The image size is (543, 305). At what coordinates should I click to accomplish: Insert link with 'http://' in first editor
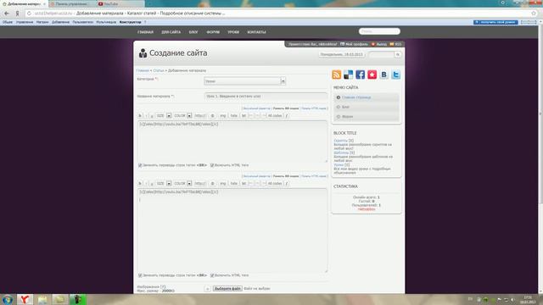[200, 115]
